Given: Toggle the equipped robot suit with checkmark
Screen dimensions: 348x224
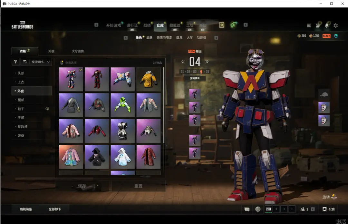Looking at the screenshot, I should tap(71, 79).
